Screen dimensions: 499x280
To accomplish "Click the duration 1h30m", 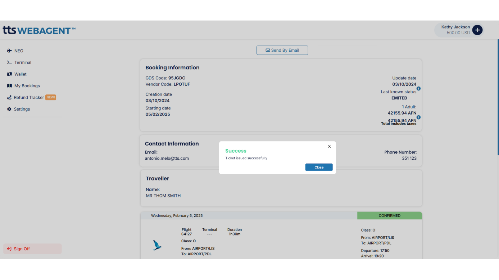I will (x=235, y=234).
